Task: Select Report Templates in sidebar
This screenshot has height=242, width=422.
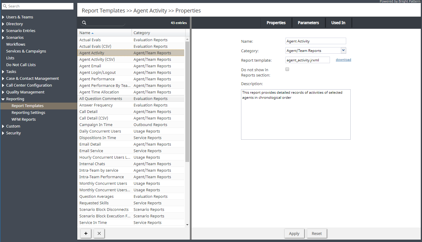Action: [x=38, y=106]
